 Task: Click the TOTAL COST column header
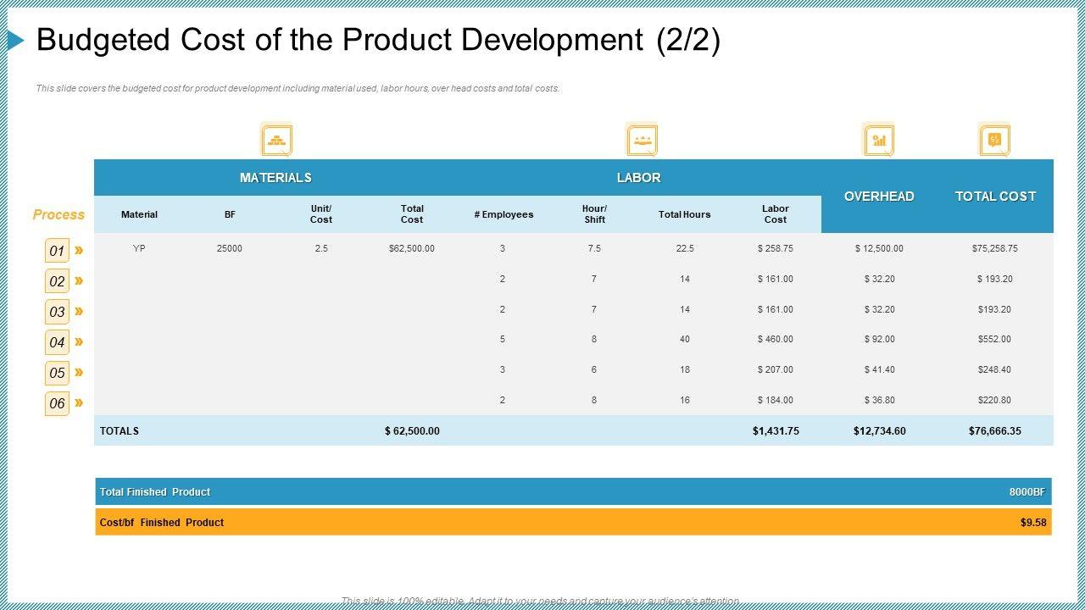tap(995, 197)
